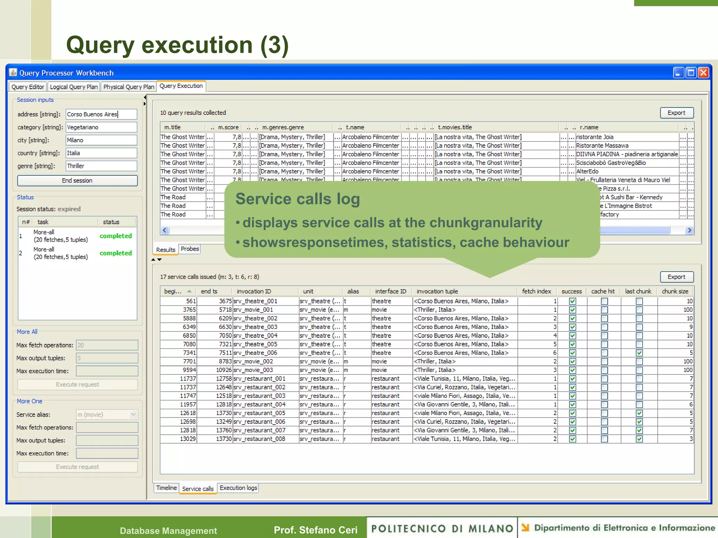This screenshot has width=718, height=538.
Task: Click Max fetch operations field in More All
Action: point(107,345)
